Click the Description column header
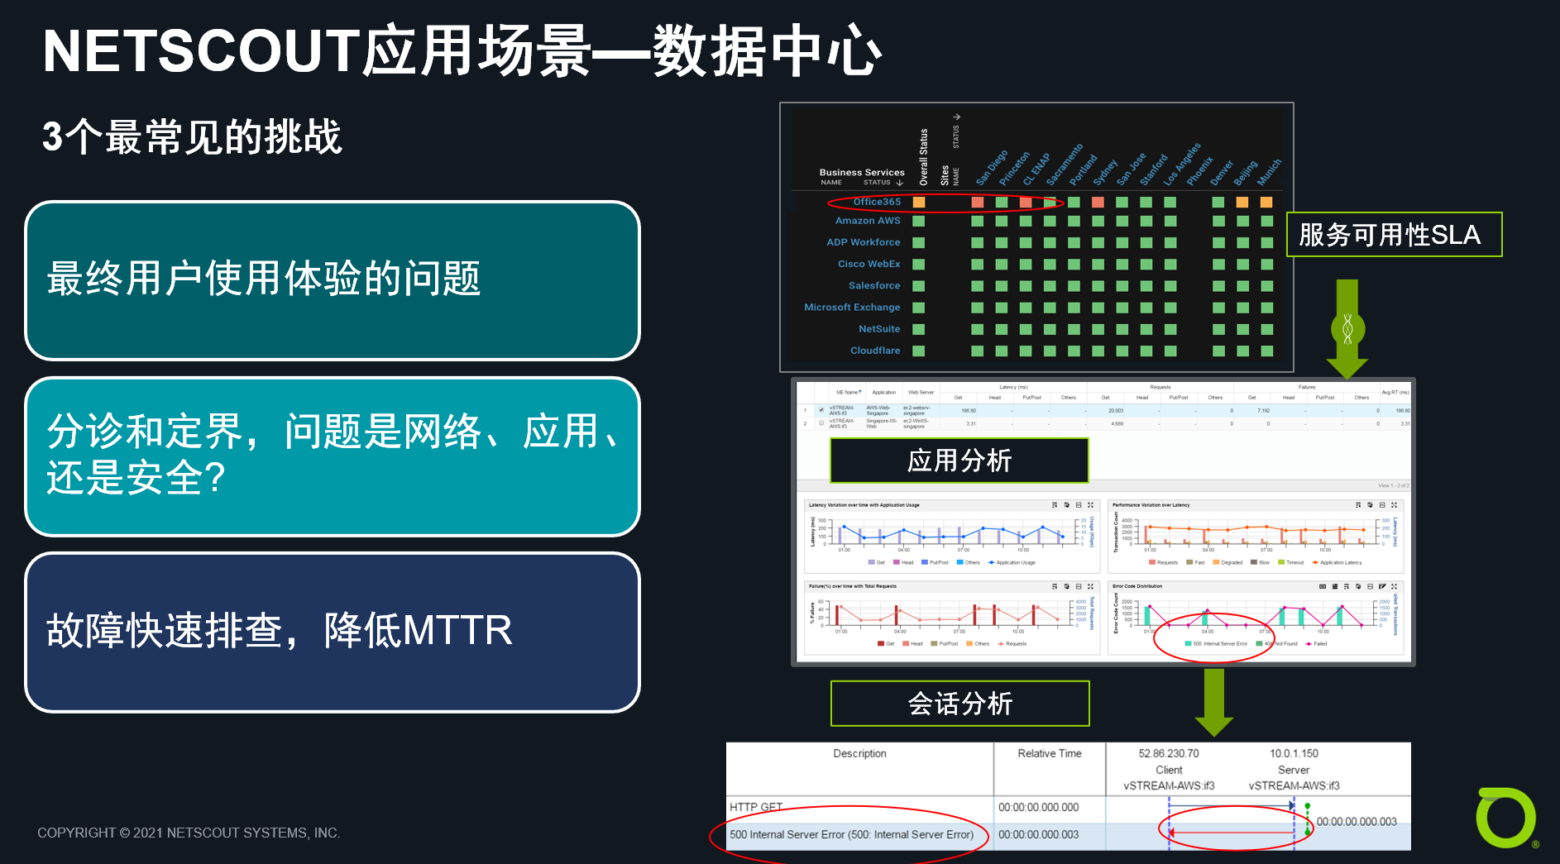Viewport: 1560px width, 864px height. click(x=859, y=753)
